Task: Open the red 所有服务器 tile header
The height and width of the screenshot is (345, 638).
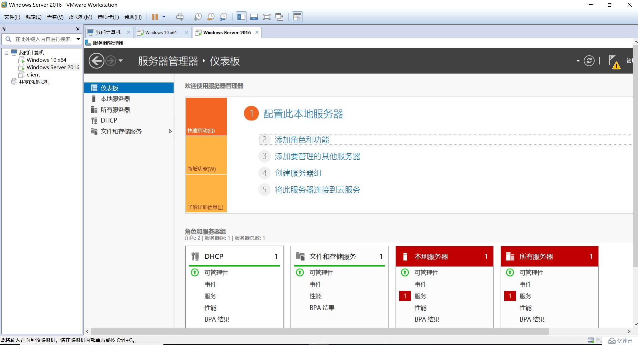Action: pyautogui.click(x=550, y=256)
